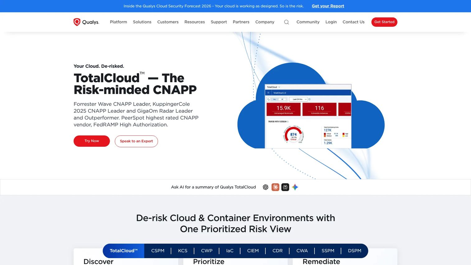Viewport: 471px width, 265px height.
Task: Click the Login link
Action: pyautogui.click(x=331, y=22)
